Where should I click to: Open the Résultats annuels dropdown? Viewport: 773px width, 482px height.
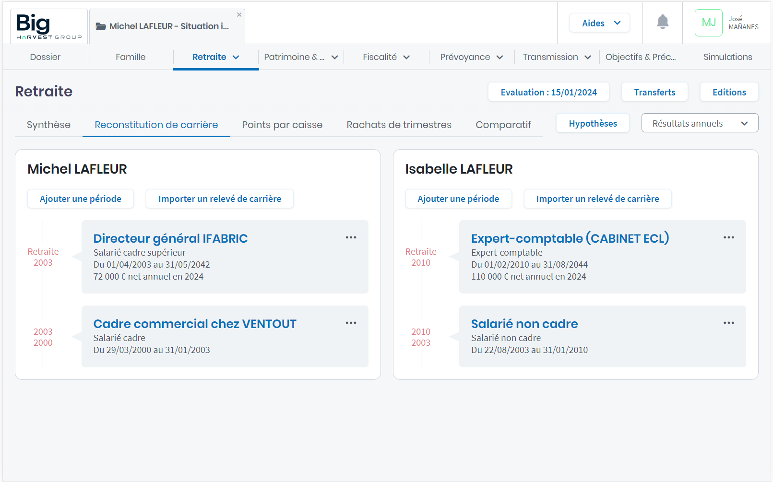tap(699, 123)
